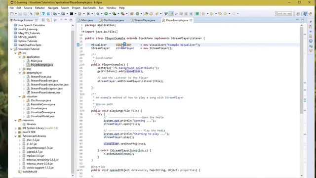Click the Open Type folder icon
316x178 pixels.
point(146,13)
